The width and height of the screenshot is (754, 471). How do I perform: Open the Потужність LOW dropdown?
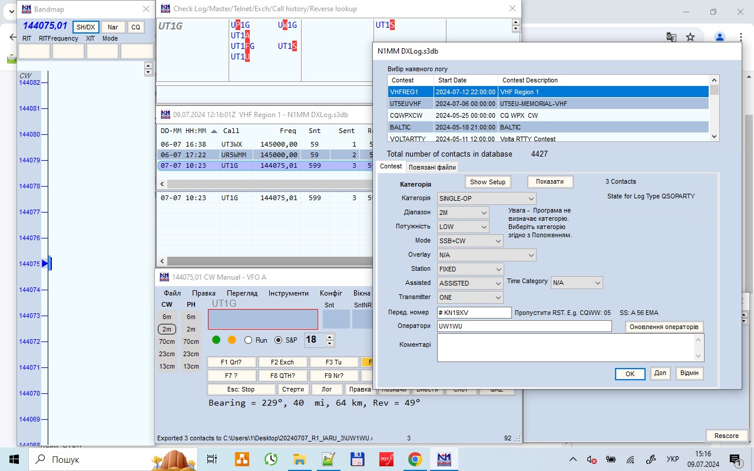point(463,227)
